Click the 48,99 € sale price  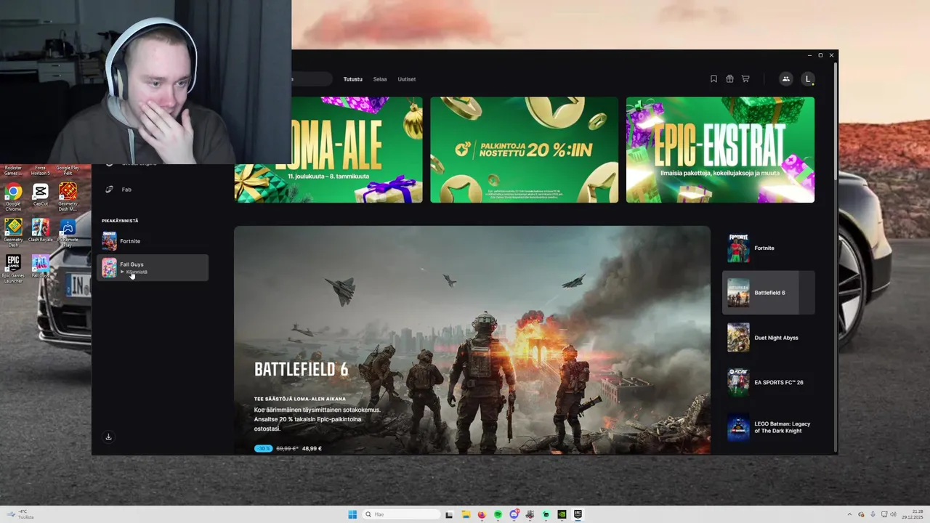pos(312,448)
